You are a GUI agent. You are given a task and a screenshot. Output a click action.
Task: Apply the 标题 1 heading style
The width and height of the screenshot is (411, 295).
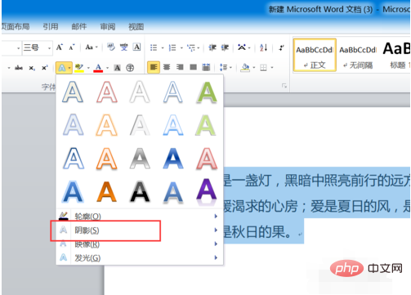(395, 55)
